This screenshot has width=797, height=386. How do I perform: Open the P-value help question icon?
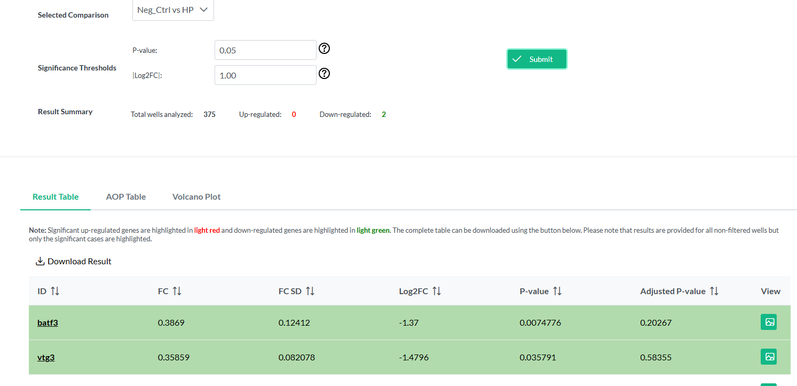pos(324,49)
